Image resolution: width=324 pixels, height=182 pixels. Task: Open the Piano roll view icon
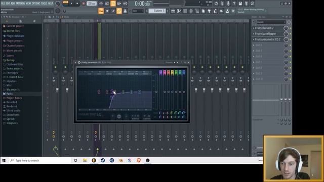click(x=179, y=11)
